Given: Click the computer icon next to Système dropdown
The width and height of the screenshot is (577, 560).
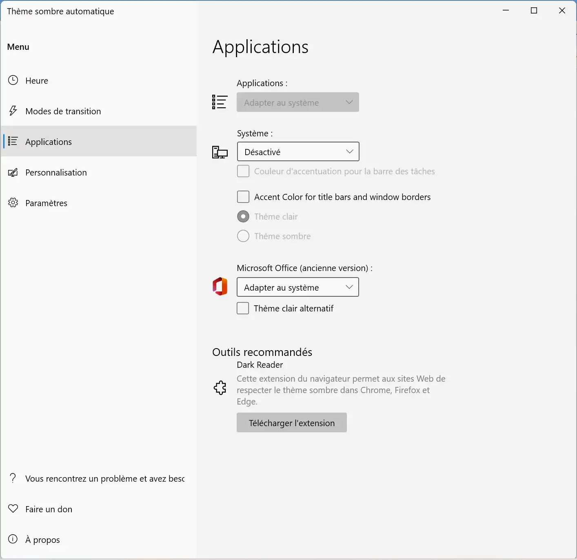Looking at the screenshot, I should tap(220, 152).
